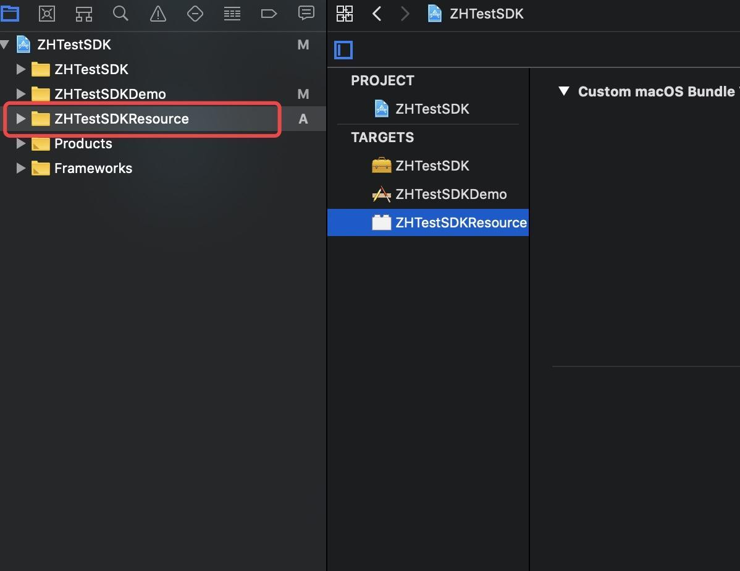
Task: Open the Symbol navigator hierarchy icon
Action: coord(83,14)
